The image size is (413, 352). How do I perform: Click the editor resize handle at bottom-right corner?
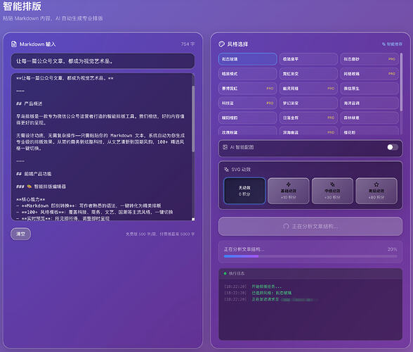click(193, 219)
